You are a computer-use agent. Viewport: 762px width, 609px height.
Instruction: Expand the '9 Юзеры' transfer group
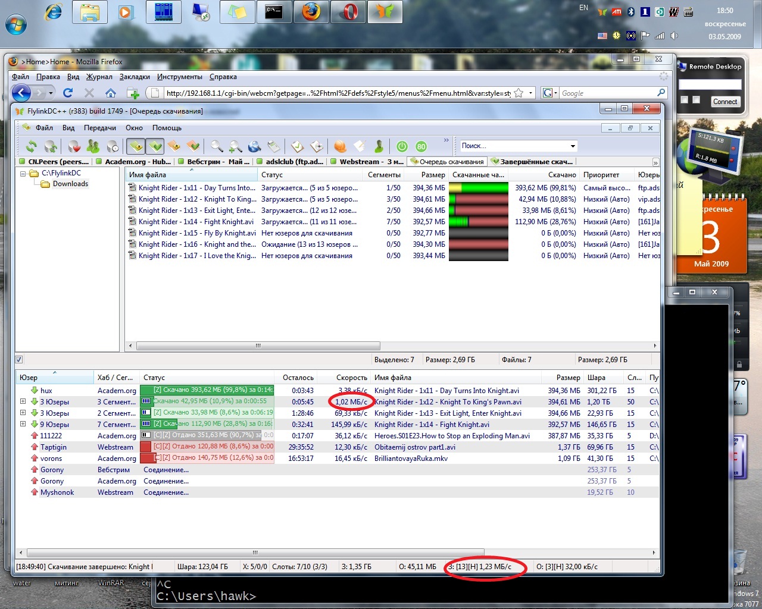tap(23, 424)
